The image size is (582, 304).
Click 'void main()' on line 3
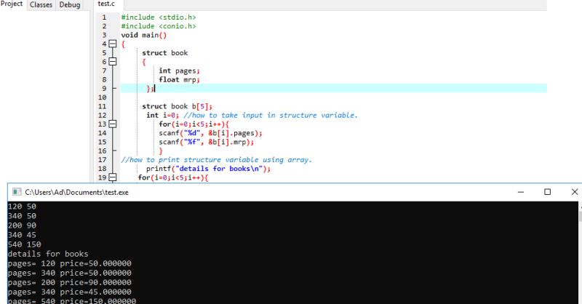pos(143,35)
